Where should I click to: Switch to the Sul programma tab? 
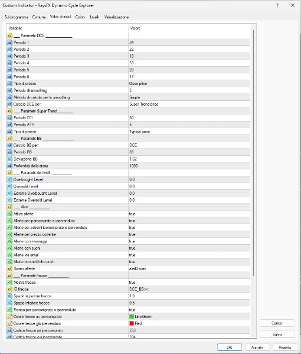[x=17, y=17]
